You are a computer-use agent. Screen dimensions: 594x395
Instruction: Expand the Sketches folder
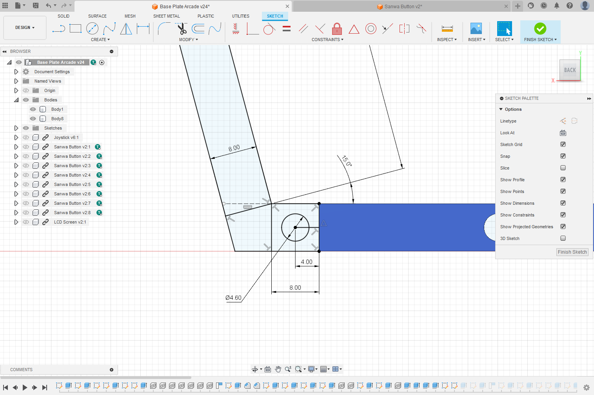tap(16, 128)
